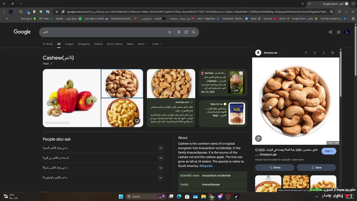
Task: Open File Explorer from taskbar
Action: (x=204, y=197)
